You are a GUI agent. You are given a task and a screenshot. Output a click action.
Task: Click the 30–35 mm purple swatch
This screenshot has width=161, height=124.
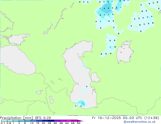pos(57,121)
